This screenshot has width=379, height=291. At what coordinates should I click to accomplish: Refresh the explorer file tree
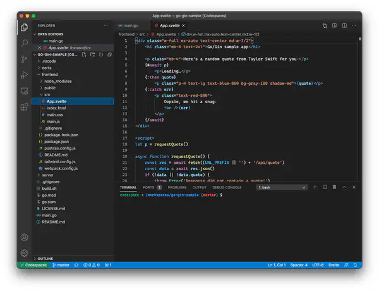(102, 54)
